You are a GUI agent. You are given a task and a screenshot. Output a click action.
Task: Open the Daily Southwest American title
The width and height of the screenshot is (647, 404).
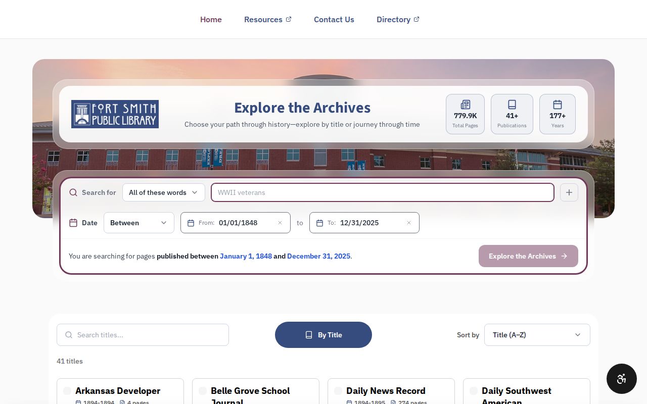coord(517,396)
